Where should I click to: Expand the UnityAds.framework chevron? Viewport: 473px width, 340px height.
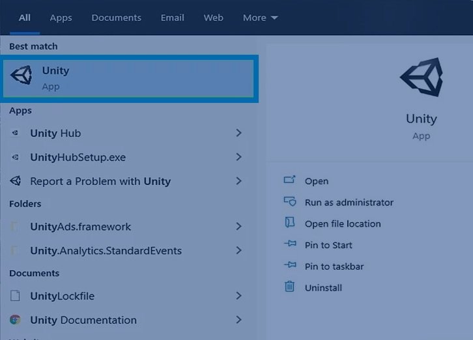238,226
